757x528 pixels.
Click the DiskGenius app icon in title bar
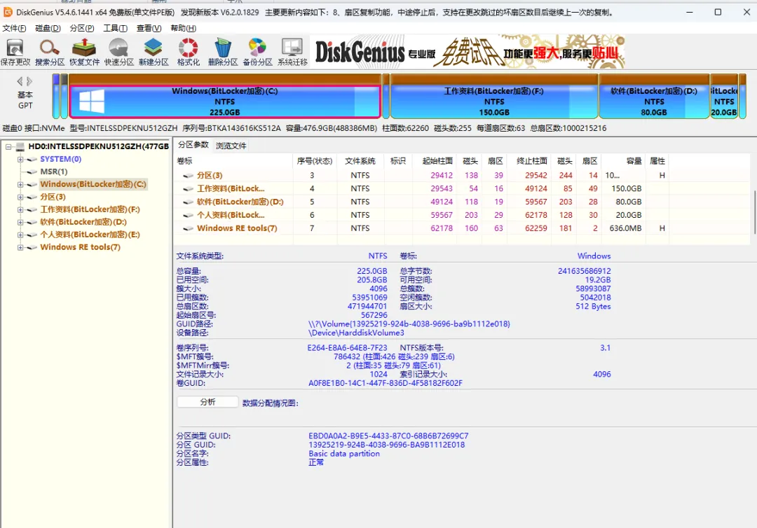pyautogui.click(x=8, y=12)
